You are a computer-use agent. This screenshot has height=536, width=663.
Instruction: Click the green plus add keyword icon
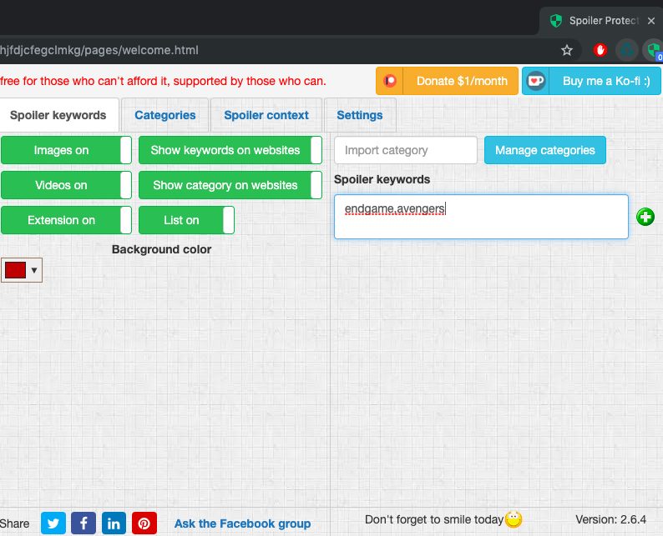(645, 217)
